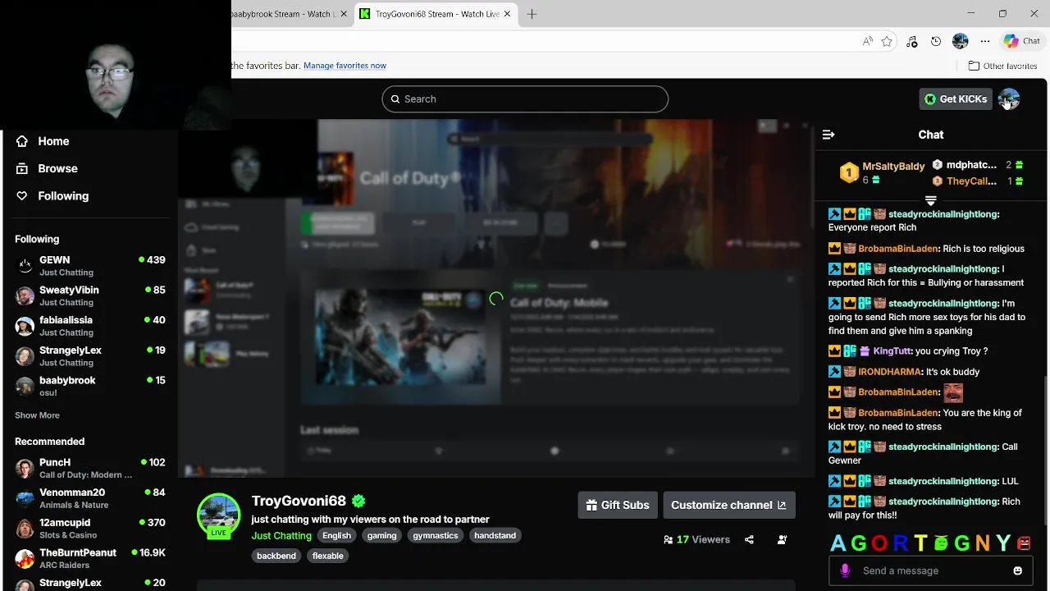Open PuncH channel under Recommended
Viewport: 1050px width, 591px height.
(90, 468)
